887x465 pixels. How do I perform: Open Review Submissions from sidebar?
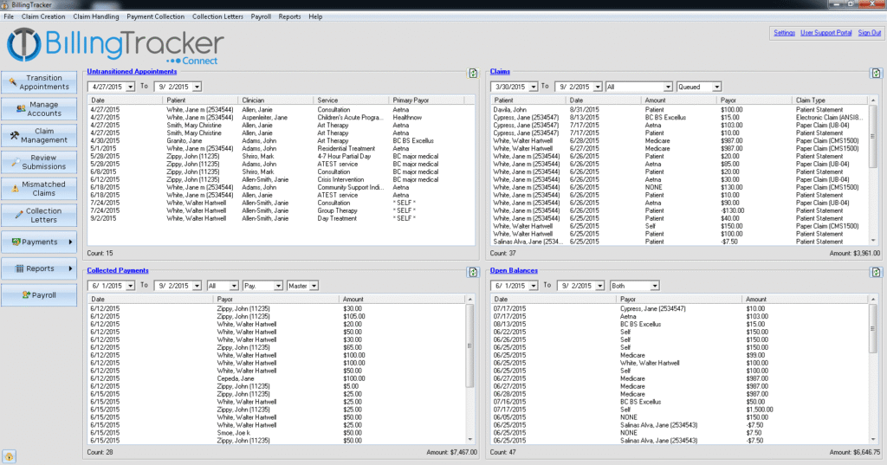pos(39,162)
